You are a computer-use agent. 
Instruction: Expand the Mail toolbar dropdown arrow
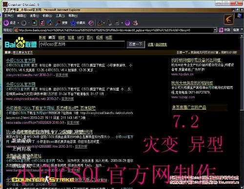104,23
